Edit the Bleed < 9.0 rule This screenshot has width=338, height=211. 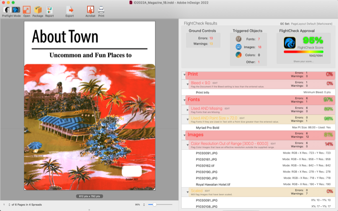pos(215,83)
